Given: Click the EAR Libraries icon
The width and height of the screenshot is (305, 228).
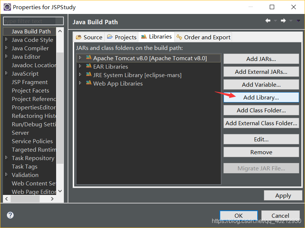Looking at the screenshot, I should (x=89, y=66).
